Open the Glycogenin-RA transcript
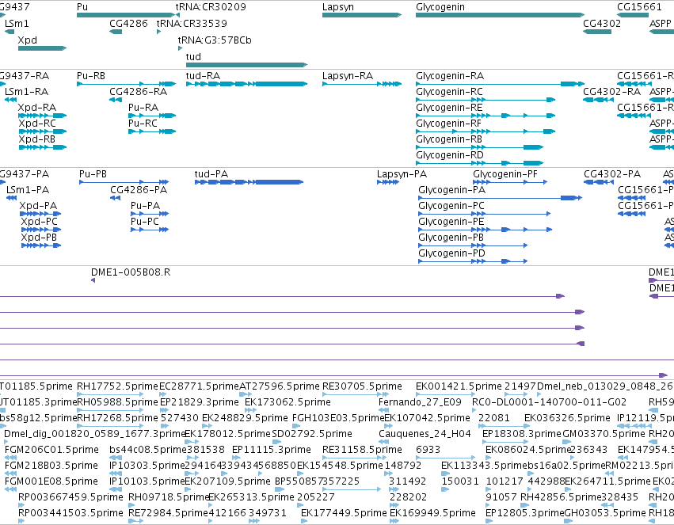This screenshot has height=525, width=674. pyautogui.click(x=501, y=84)
